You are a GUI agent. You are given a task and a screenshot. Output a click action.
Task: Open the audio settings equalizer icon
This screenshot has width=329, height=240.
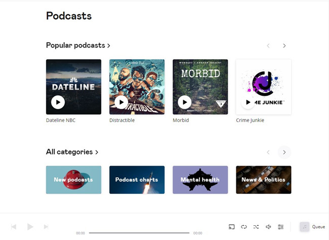tap(280, 227)
